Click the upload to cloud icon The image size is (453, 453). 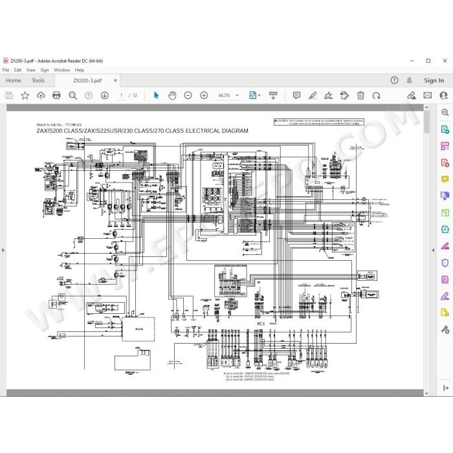tap(41, 95)
